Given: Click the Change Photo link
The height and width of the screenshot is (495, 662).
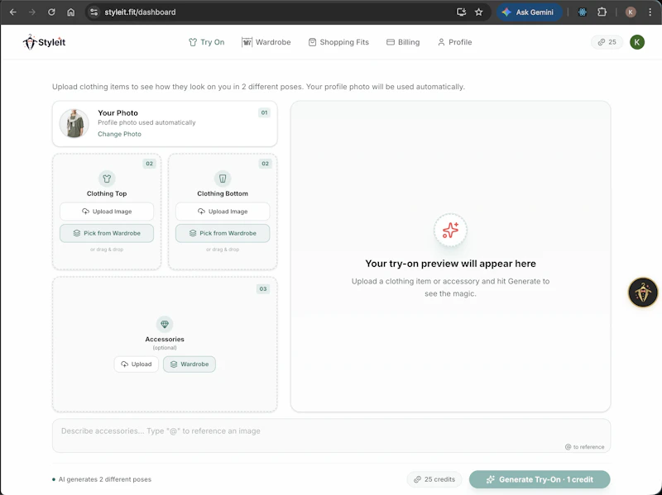Looking at the screenshot, I should 119,134.
